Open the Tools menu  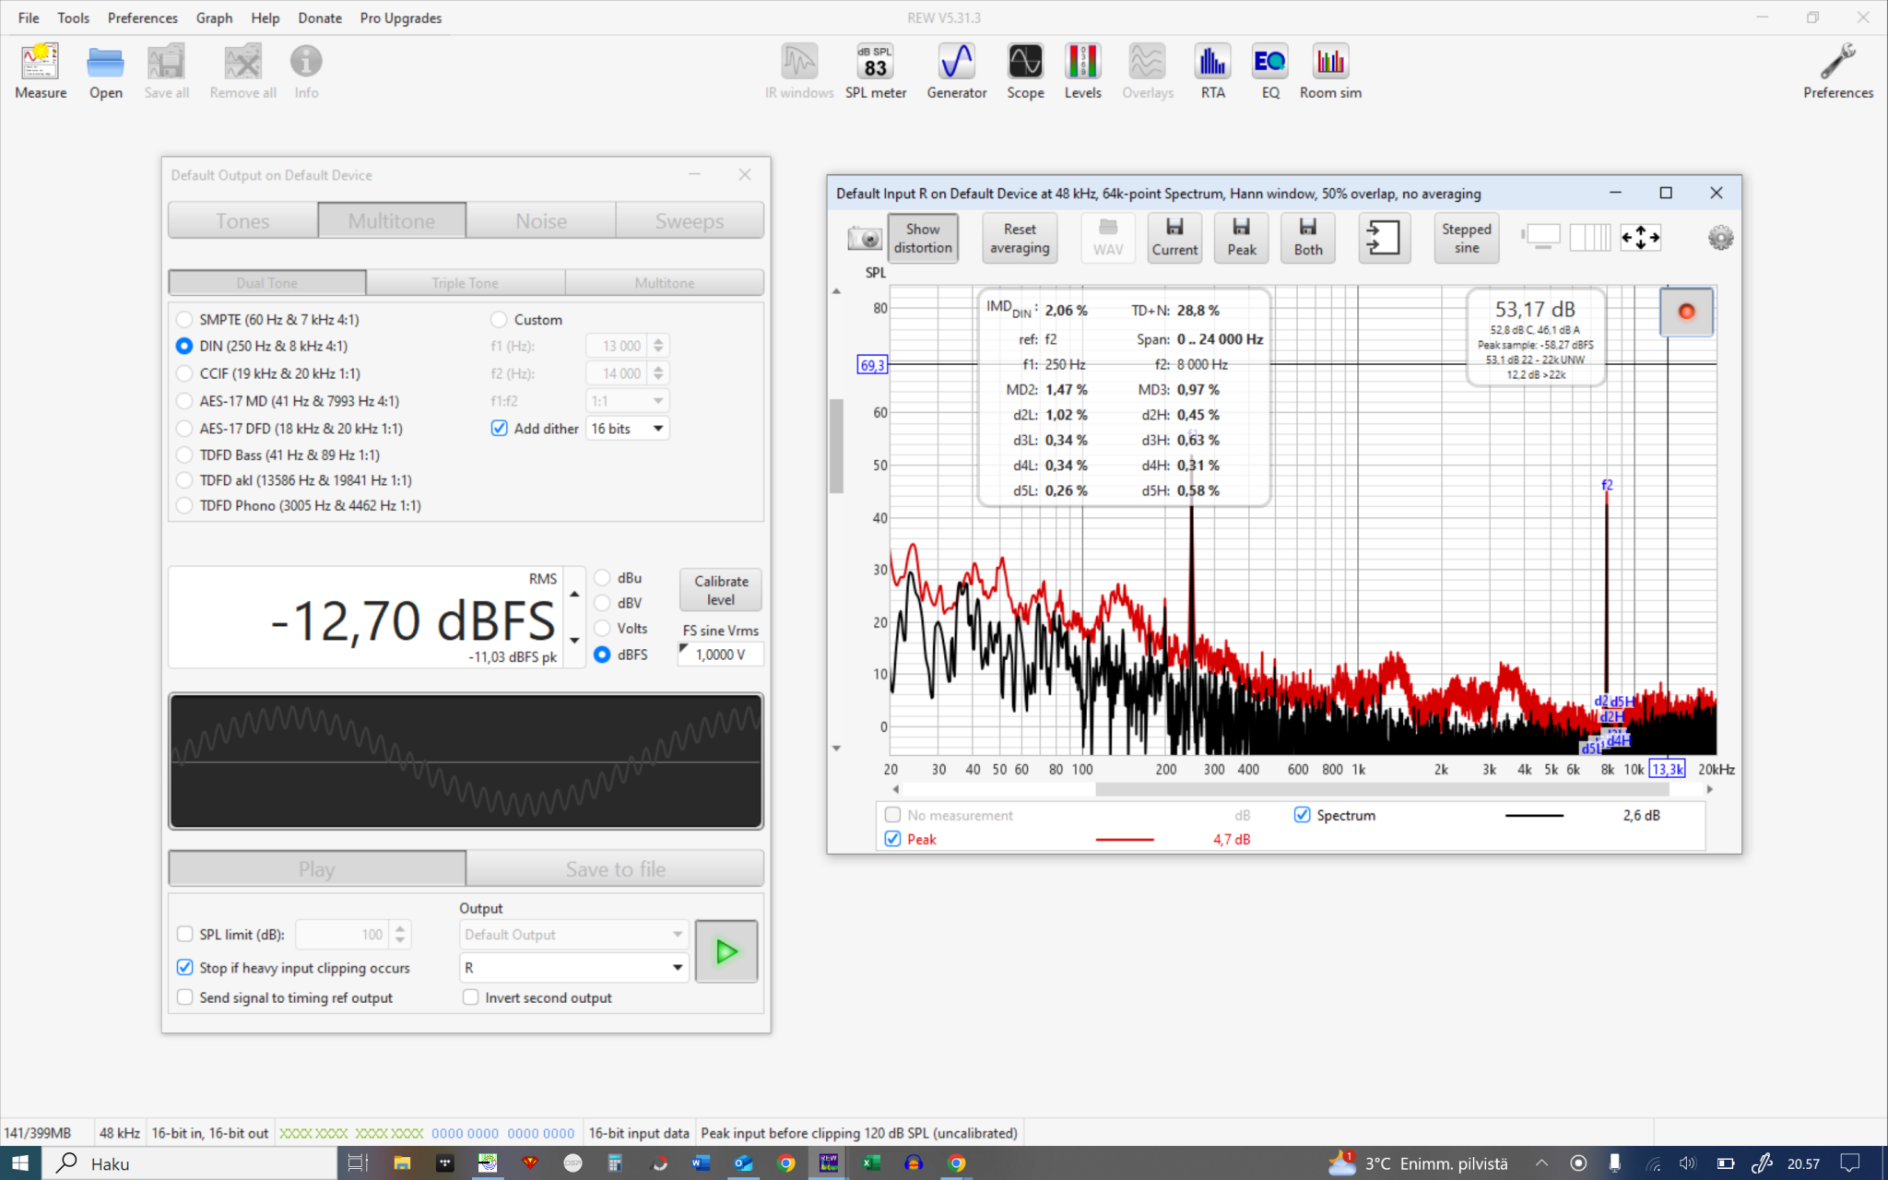(x=73, y=18)
